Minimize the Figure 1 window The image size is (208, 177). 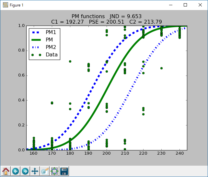(x=170, y=5)
